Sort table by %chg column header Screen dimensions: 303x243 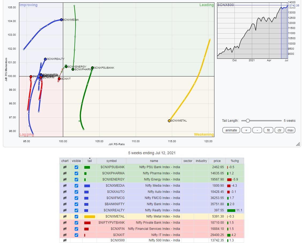pyautogui.click(x=235, y=161)
